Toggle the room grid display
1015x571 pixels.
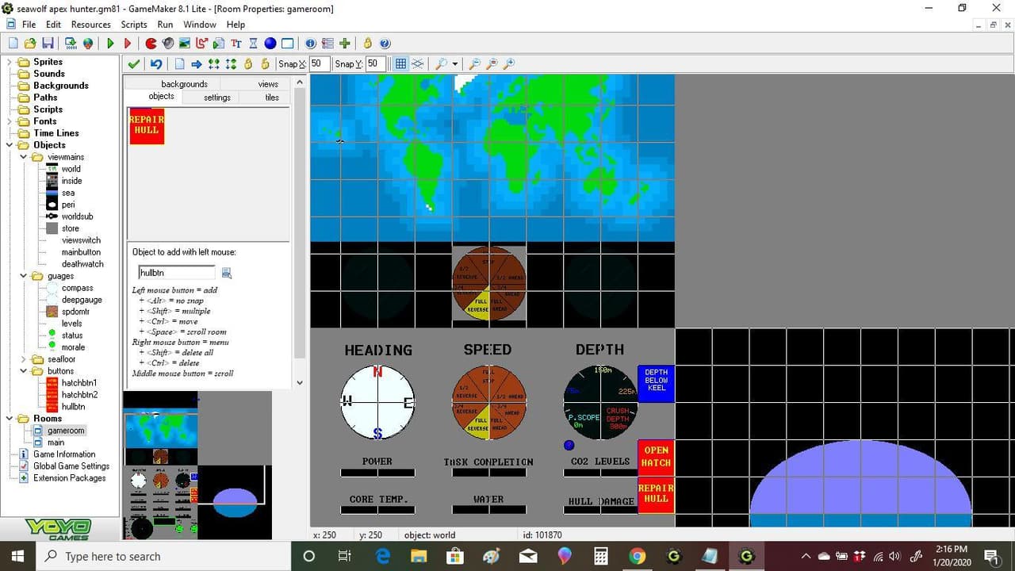pyautogui.click(x=400, y=63)
